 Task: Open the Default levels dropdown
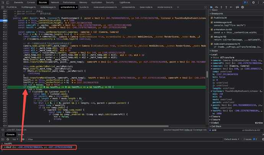[x=232, y=139]
